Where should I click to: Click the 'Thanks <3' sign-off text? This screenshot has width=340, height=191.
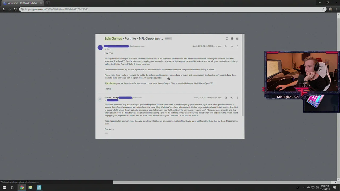pyautogui.click(x=109, y=129)
